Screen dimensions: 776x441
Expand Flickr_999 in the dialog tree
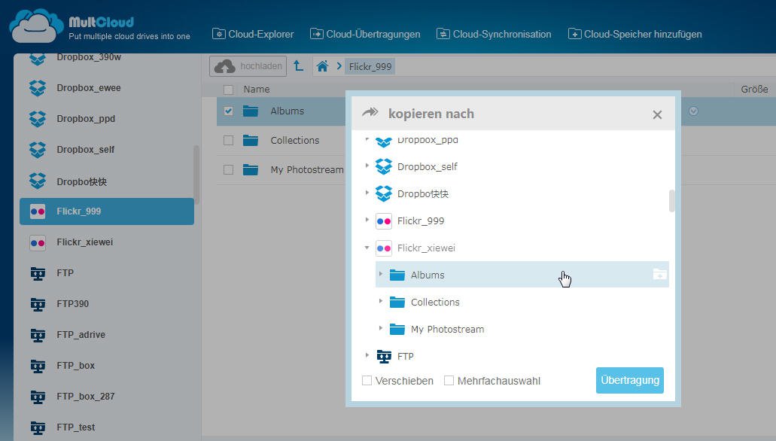point(367,220)
